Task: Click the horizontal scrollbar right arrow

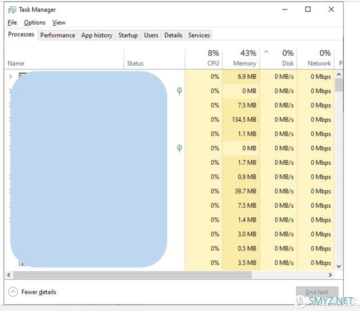Action: 330,275
